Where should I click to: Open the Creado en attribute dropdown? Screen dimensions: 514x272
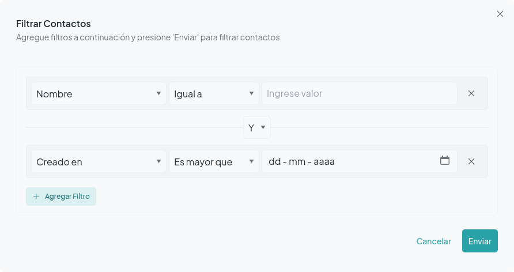click(99, 161)
